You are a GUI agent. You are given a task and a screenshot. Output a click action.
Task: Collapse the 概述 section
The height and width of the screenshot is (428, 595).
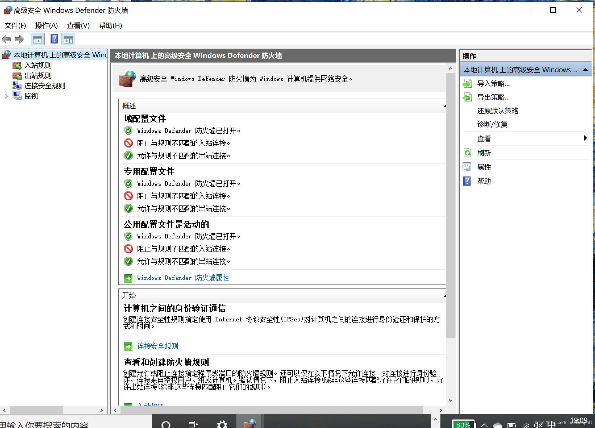click(444, 106)
